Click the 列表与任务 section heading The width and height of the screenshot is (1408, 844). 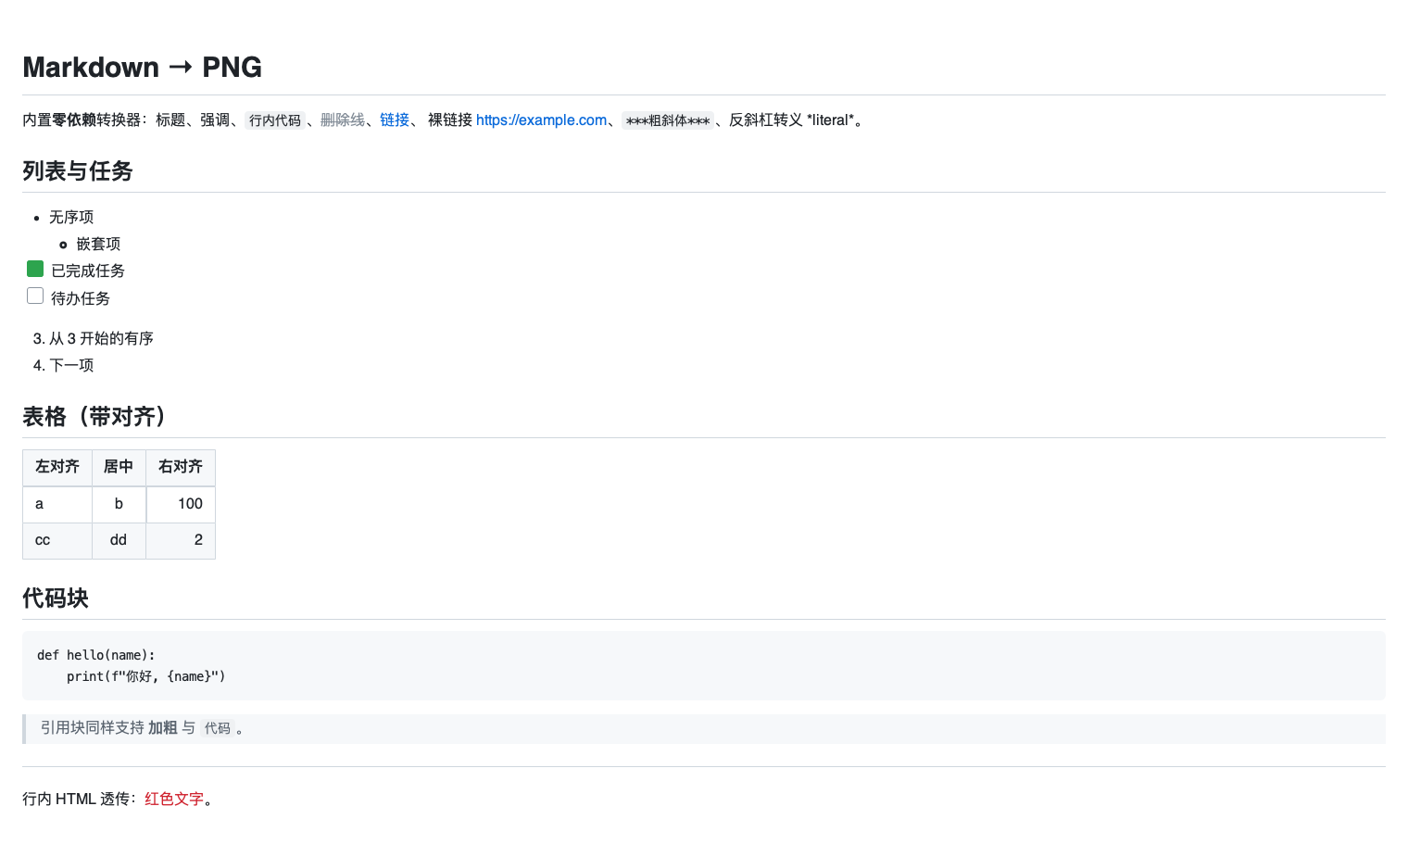point(78,171)
